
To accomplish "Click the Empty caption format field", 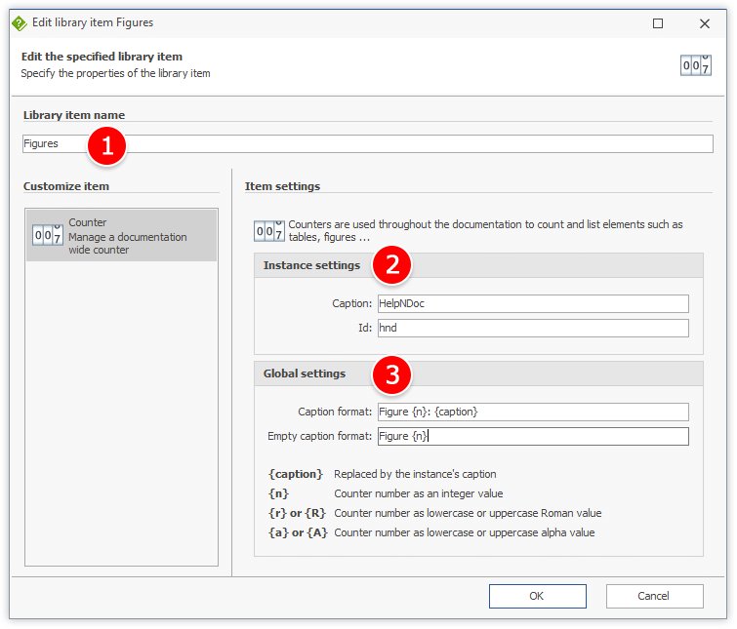I will point(533,436).
